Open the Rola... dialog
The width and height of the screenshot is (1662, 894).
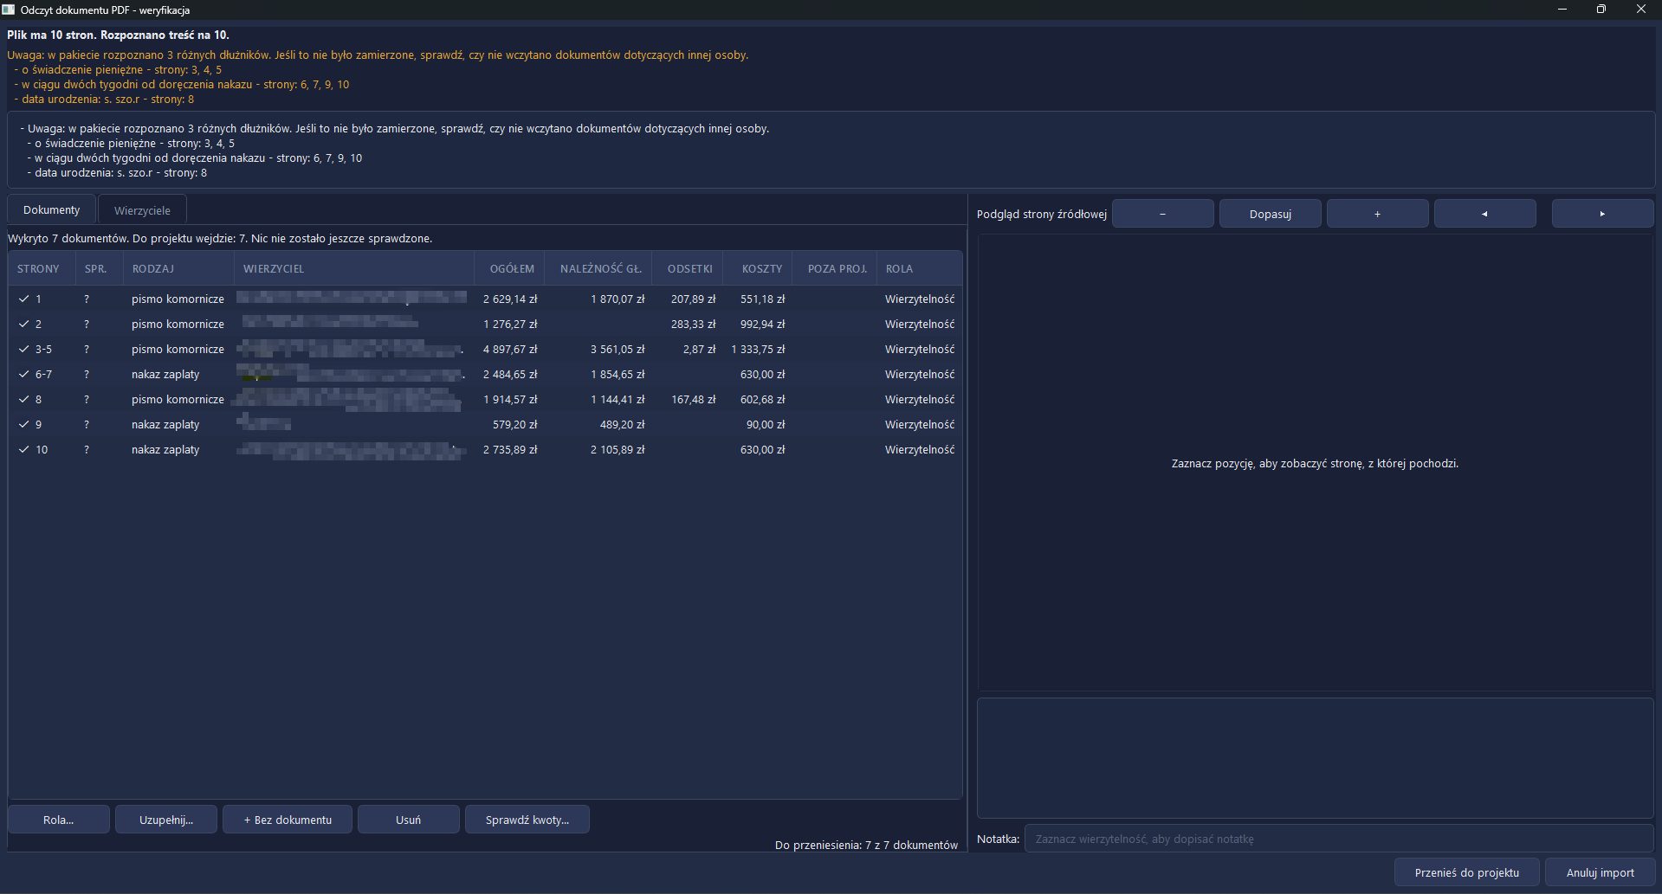coord(59,820)
